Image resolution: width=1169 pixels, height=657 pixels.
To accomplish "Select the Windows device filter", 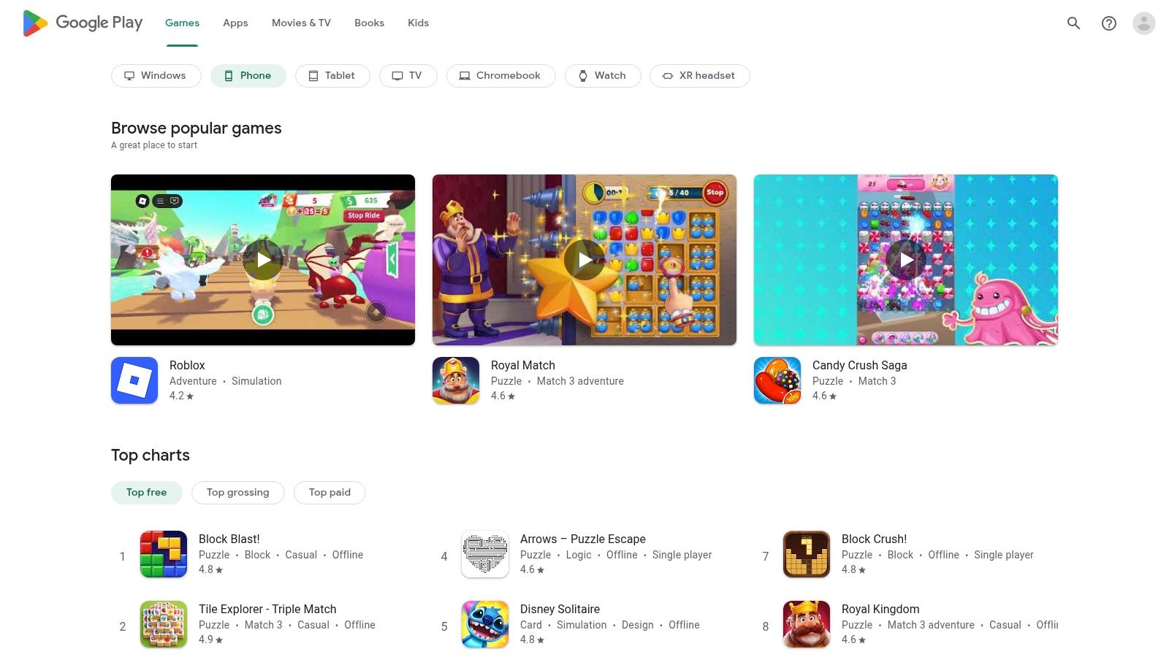I will point(156,76).
